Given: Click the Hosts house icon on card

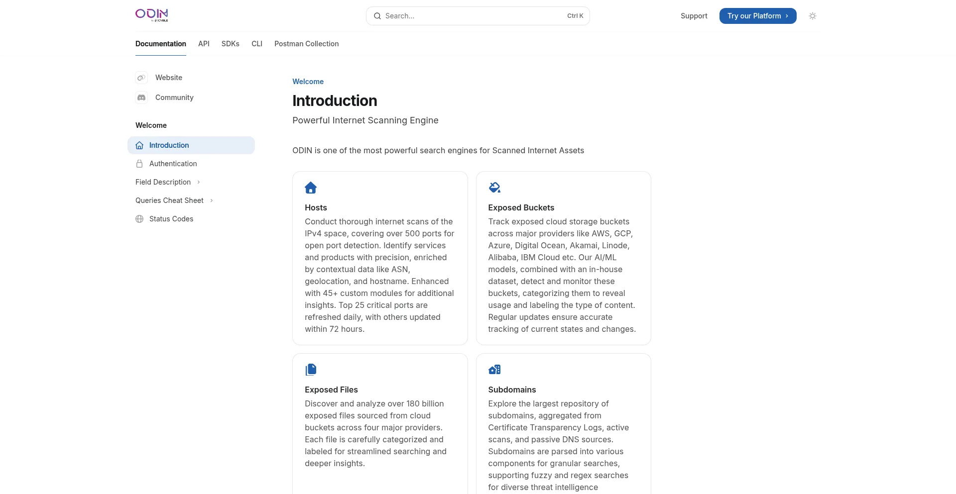Looking at the screenshot, I should coord(311,188).
